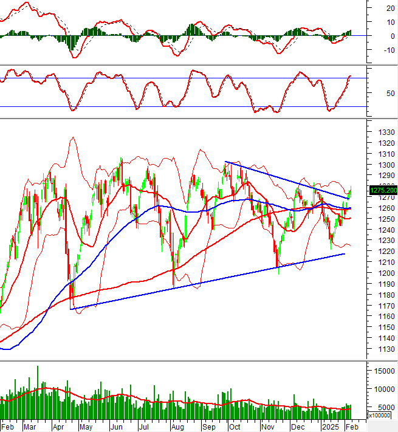
Task: Click the 1275.200 current price tag
Action: [383, 190]
